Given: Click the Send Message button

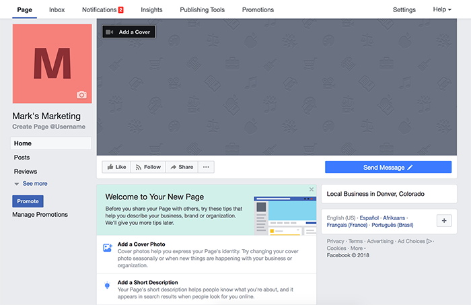Looking at the screenshot, I should 388,167.
